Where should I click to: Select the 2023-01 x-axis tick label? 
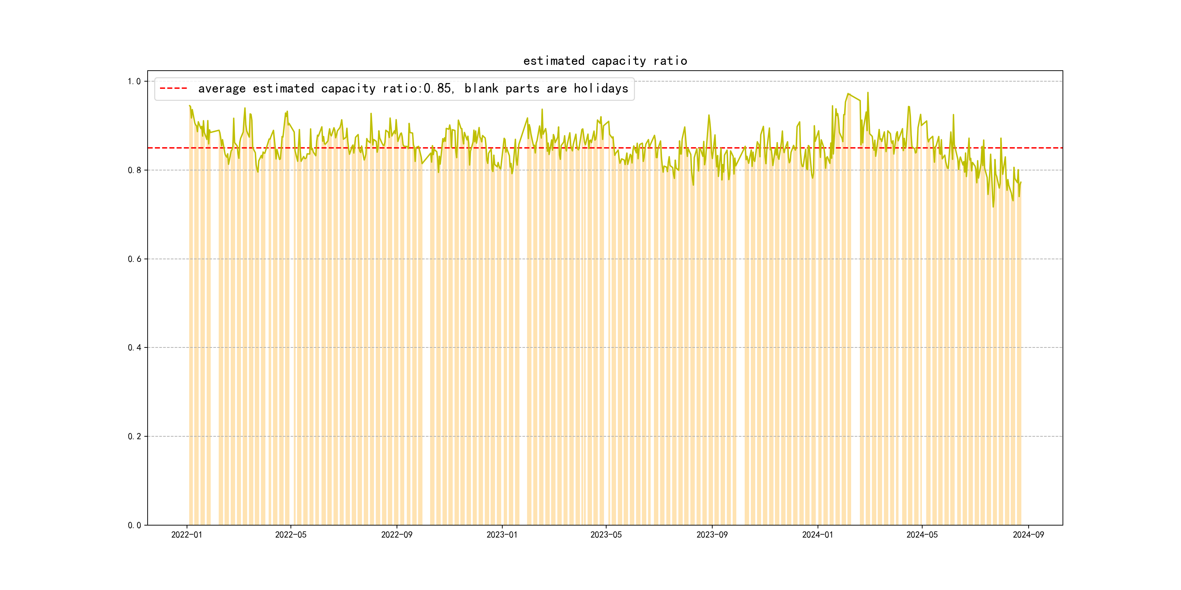pyautogui.click(x=502, y=535)
